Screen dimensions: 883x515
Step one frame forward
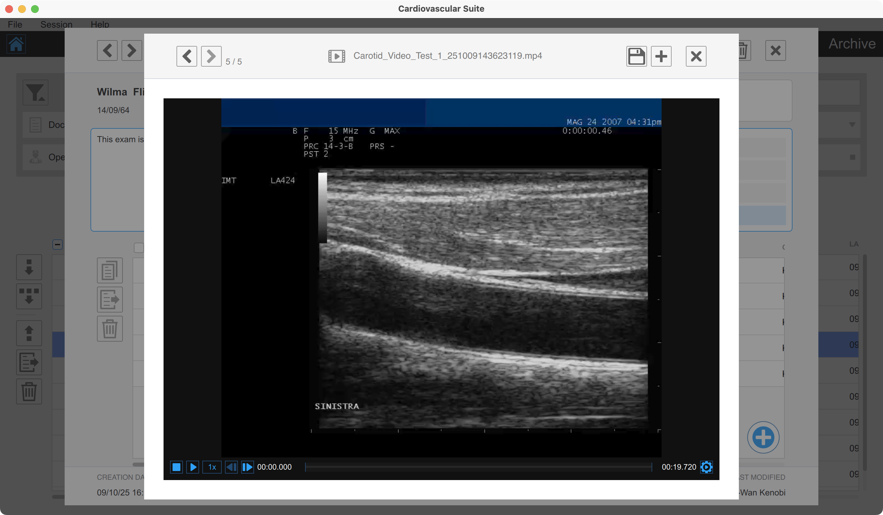[247, 467]
